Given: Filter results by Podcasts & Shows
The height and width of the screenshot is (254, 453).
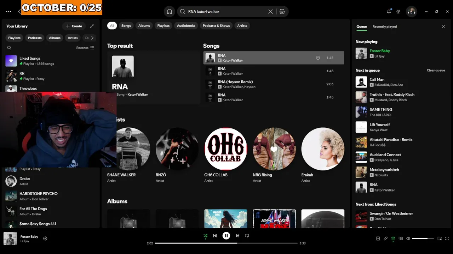Looking at the screenshot, I should [216, 26].
